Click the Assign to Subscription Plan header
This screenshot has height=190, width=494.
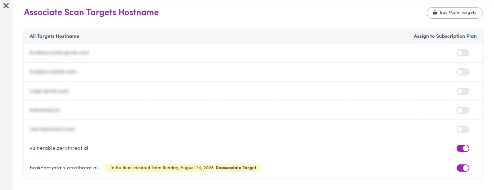[x=445, y=36]
